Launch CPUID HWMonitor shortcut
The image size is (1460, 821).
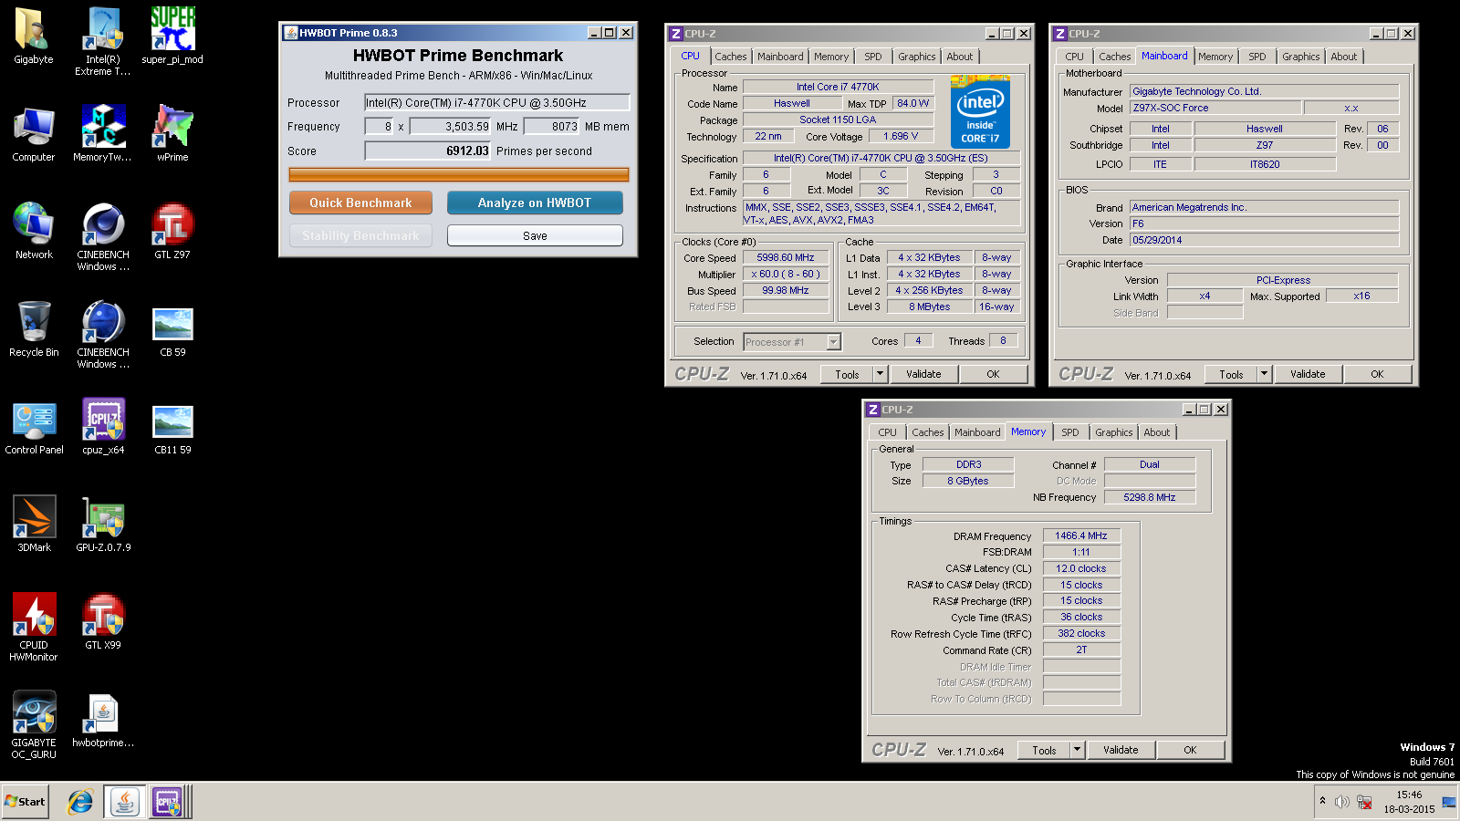point(34,628)
